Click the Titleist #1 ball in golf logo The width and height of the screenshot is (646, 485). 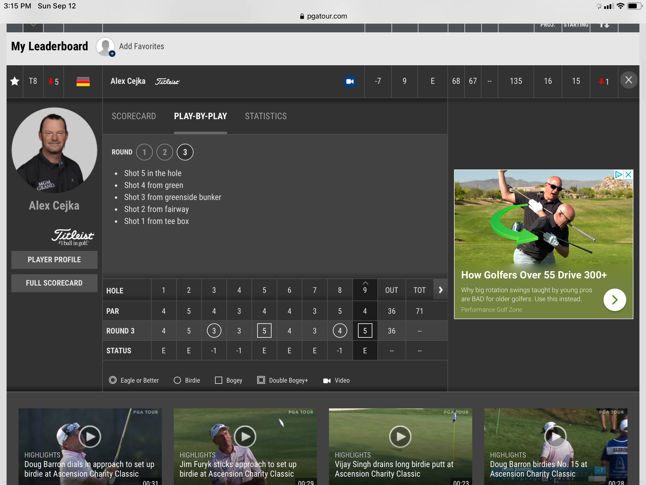click(x=73, y=237)
